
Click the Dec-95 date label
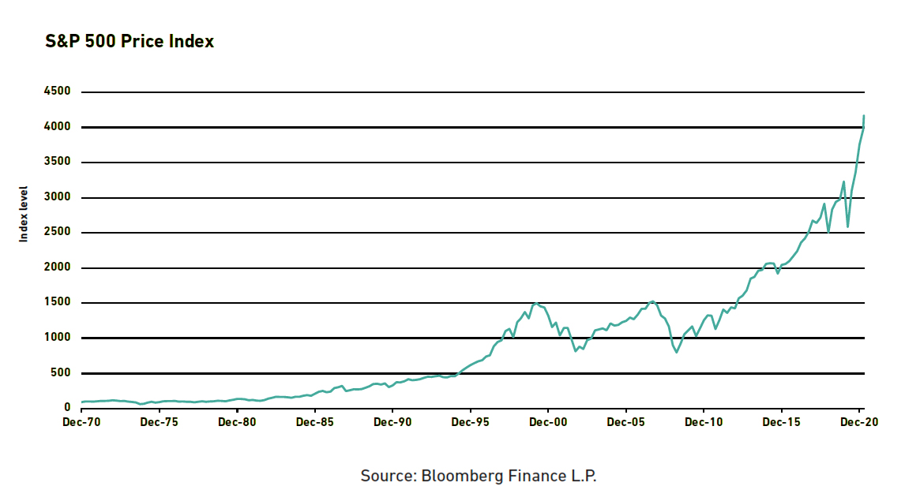[470, 422]
